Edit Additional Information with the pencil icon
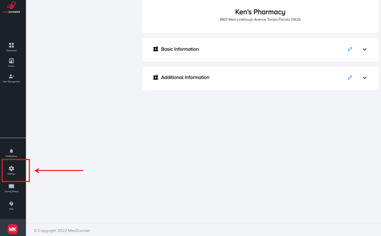The image size is (381, 236). point(350,78)
